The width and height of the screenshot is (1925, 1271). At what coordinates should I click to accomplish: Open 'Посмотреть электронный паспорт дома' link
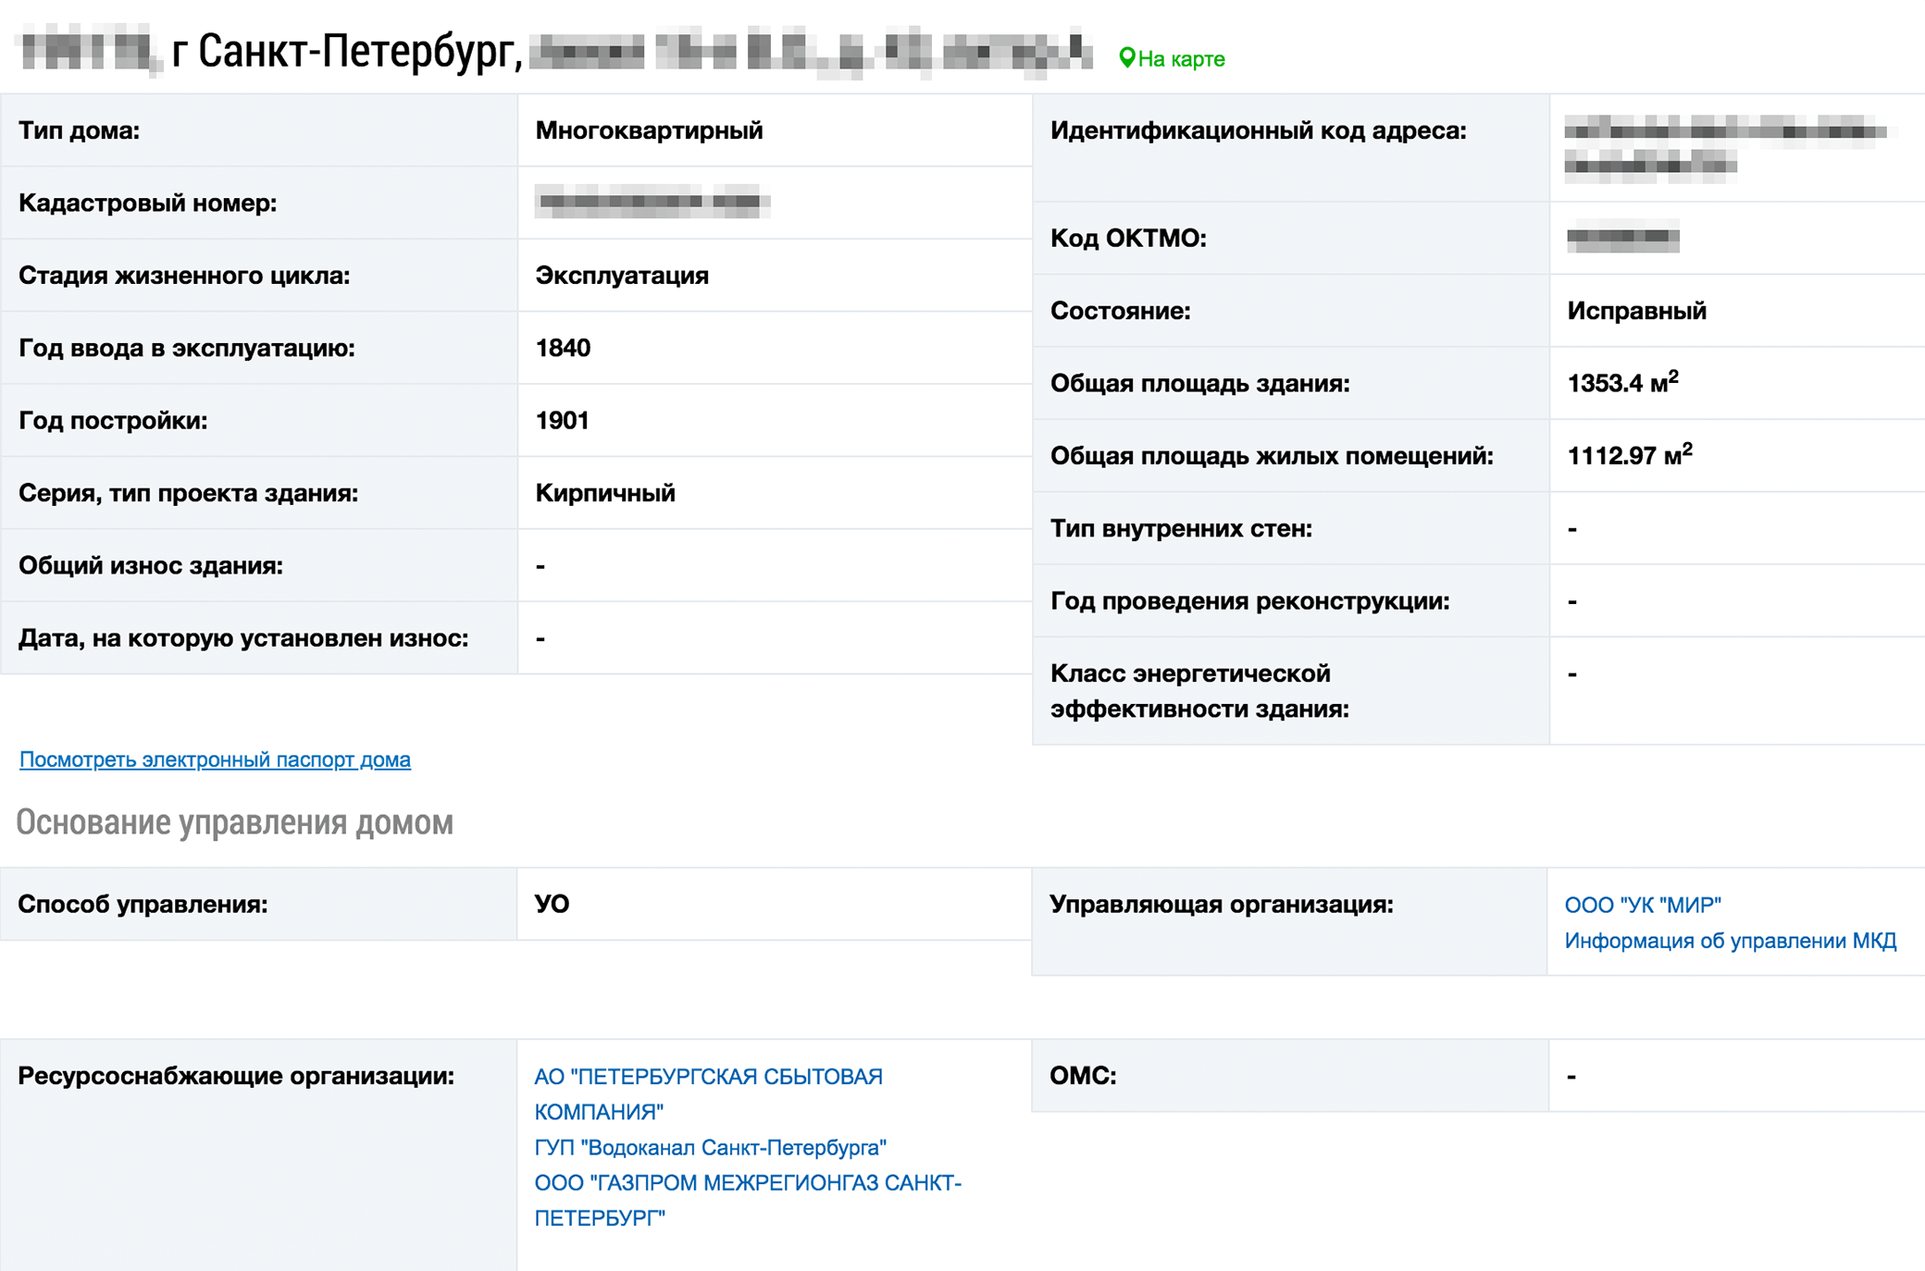coord(215,759)
